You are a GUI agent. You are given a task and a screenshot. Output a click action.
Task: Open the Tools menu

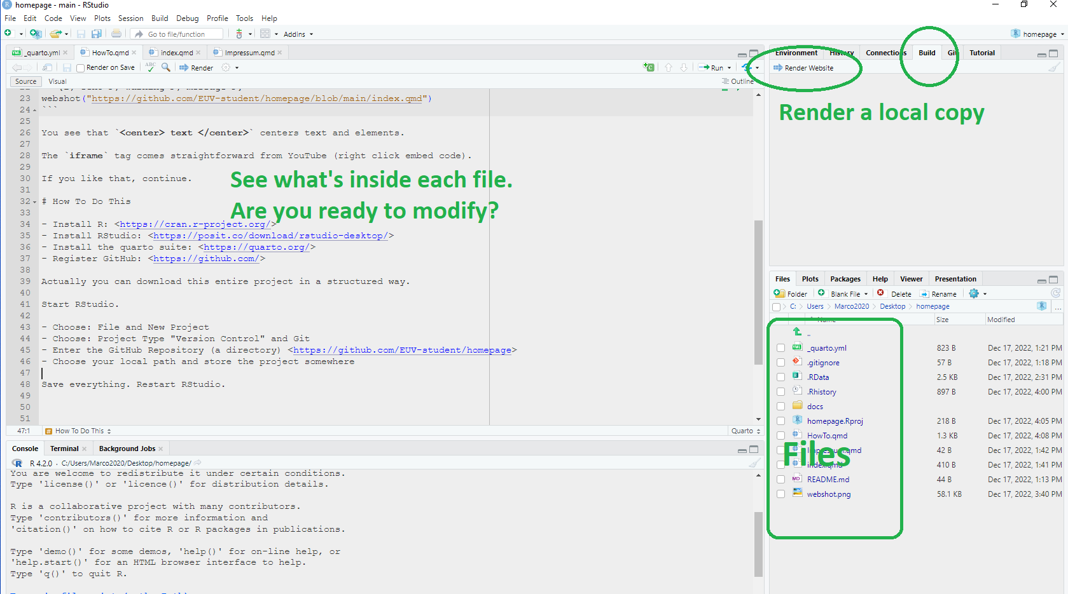point(244,18)
